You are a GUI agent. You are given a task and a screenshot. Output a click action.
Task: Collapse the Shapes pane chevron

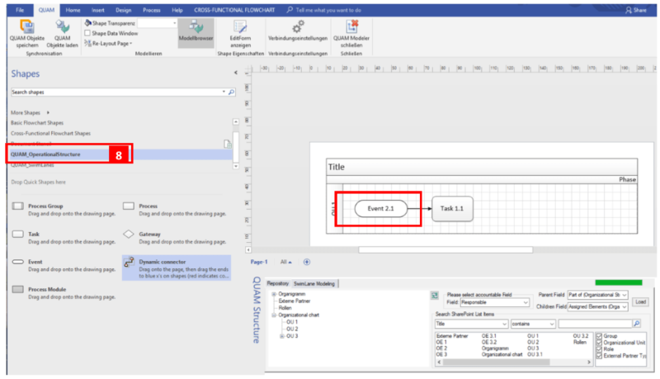pos(236,73)
